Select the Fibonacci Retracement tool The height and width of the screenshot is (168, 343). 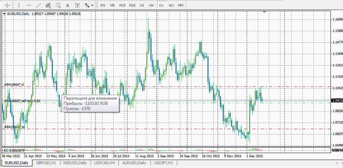click(x=58, y=5)
